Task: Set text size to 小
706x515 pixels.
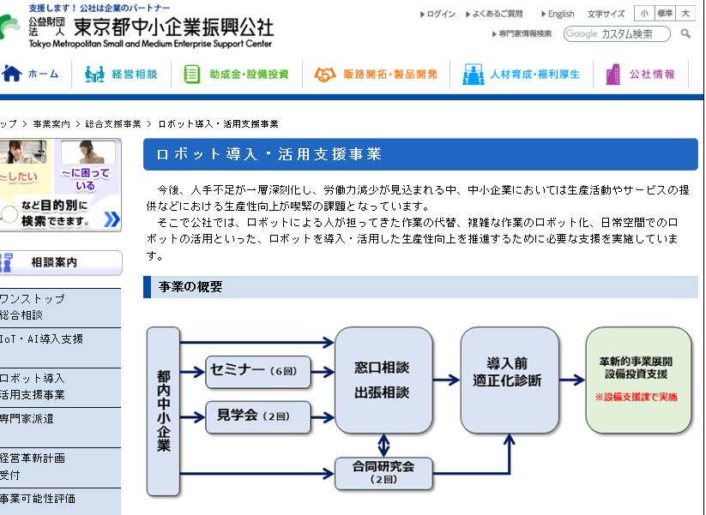Action: tap(644, 14)
